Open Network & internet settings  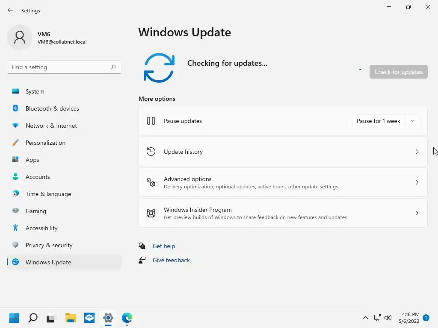coord(64,126)
